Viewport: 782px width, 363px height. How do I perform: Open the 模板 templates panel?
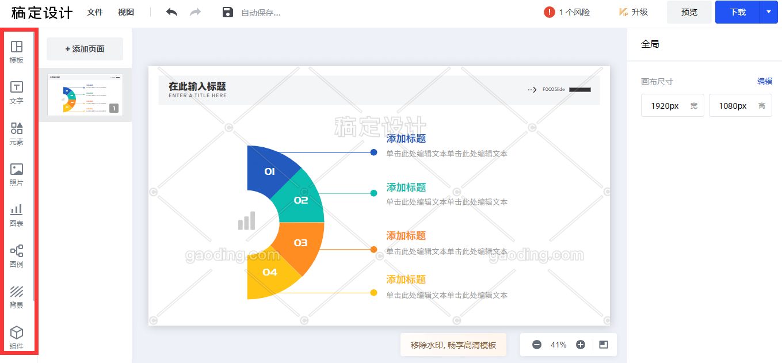[17, 52]
